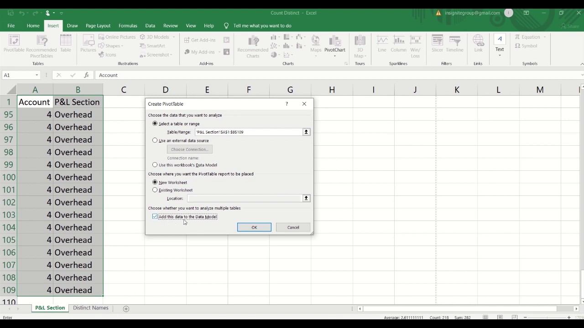
Task: Switch to the View tab
Action: click(191, 26)
